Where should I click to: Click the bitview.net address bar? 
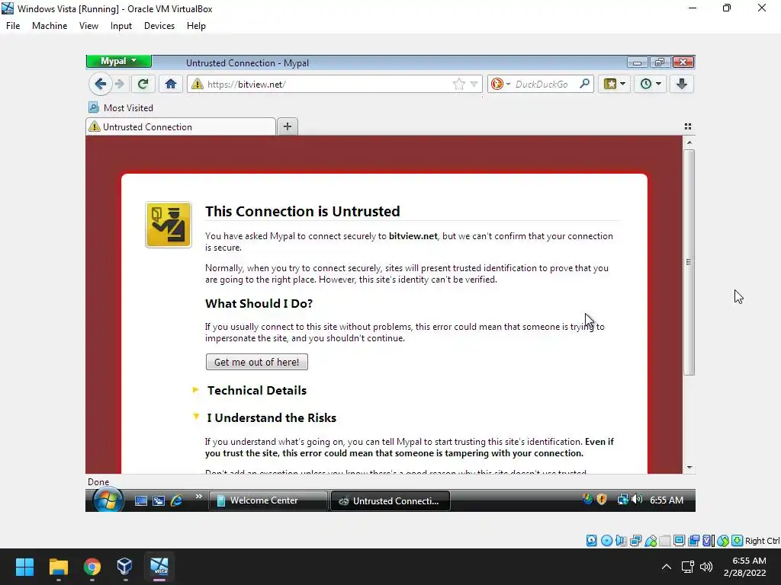coord(329,84)
